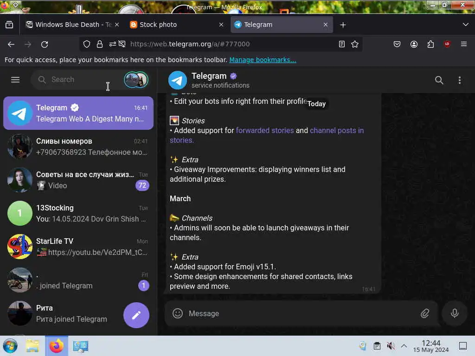
Task: Click the show desktop button
Action: tap(463, 346)
